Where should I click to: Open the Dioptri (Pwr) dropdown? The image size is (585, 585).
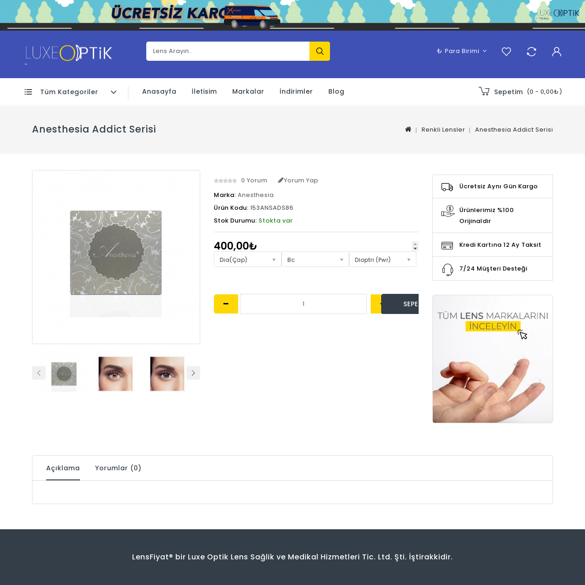point(383,260)
